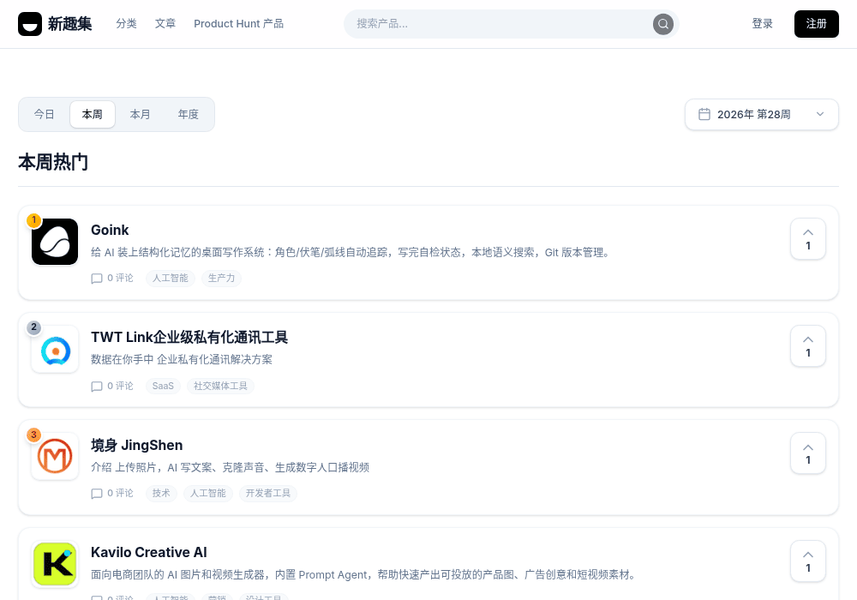Open the Goink product logo
The width and height of the screenshot is (857, 600).
(55, 242)
